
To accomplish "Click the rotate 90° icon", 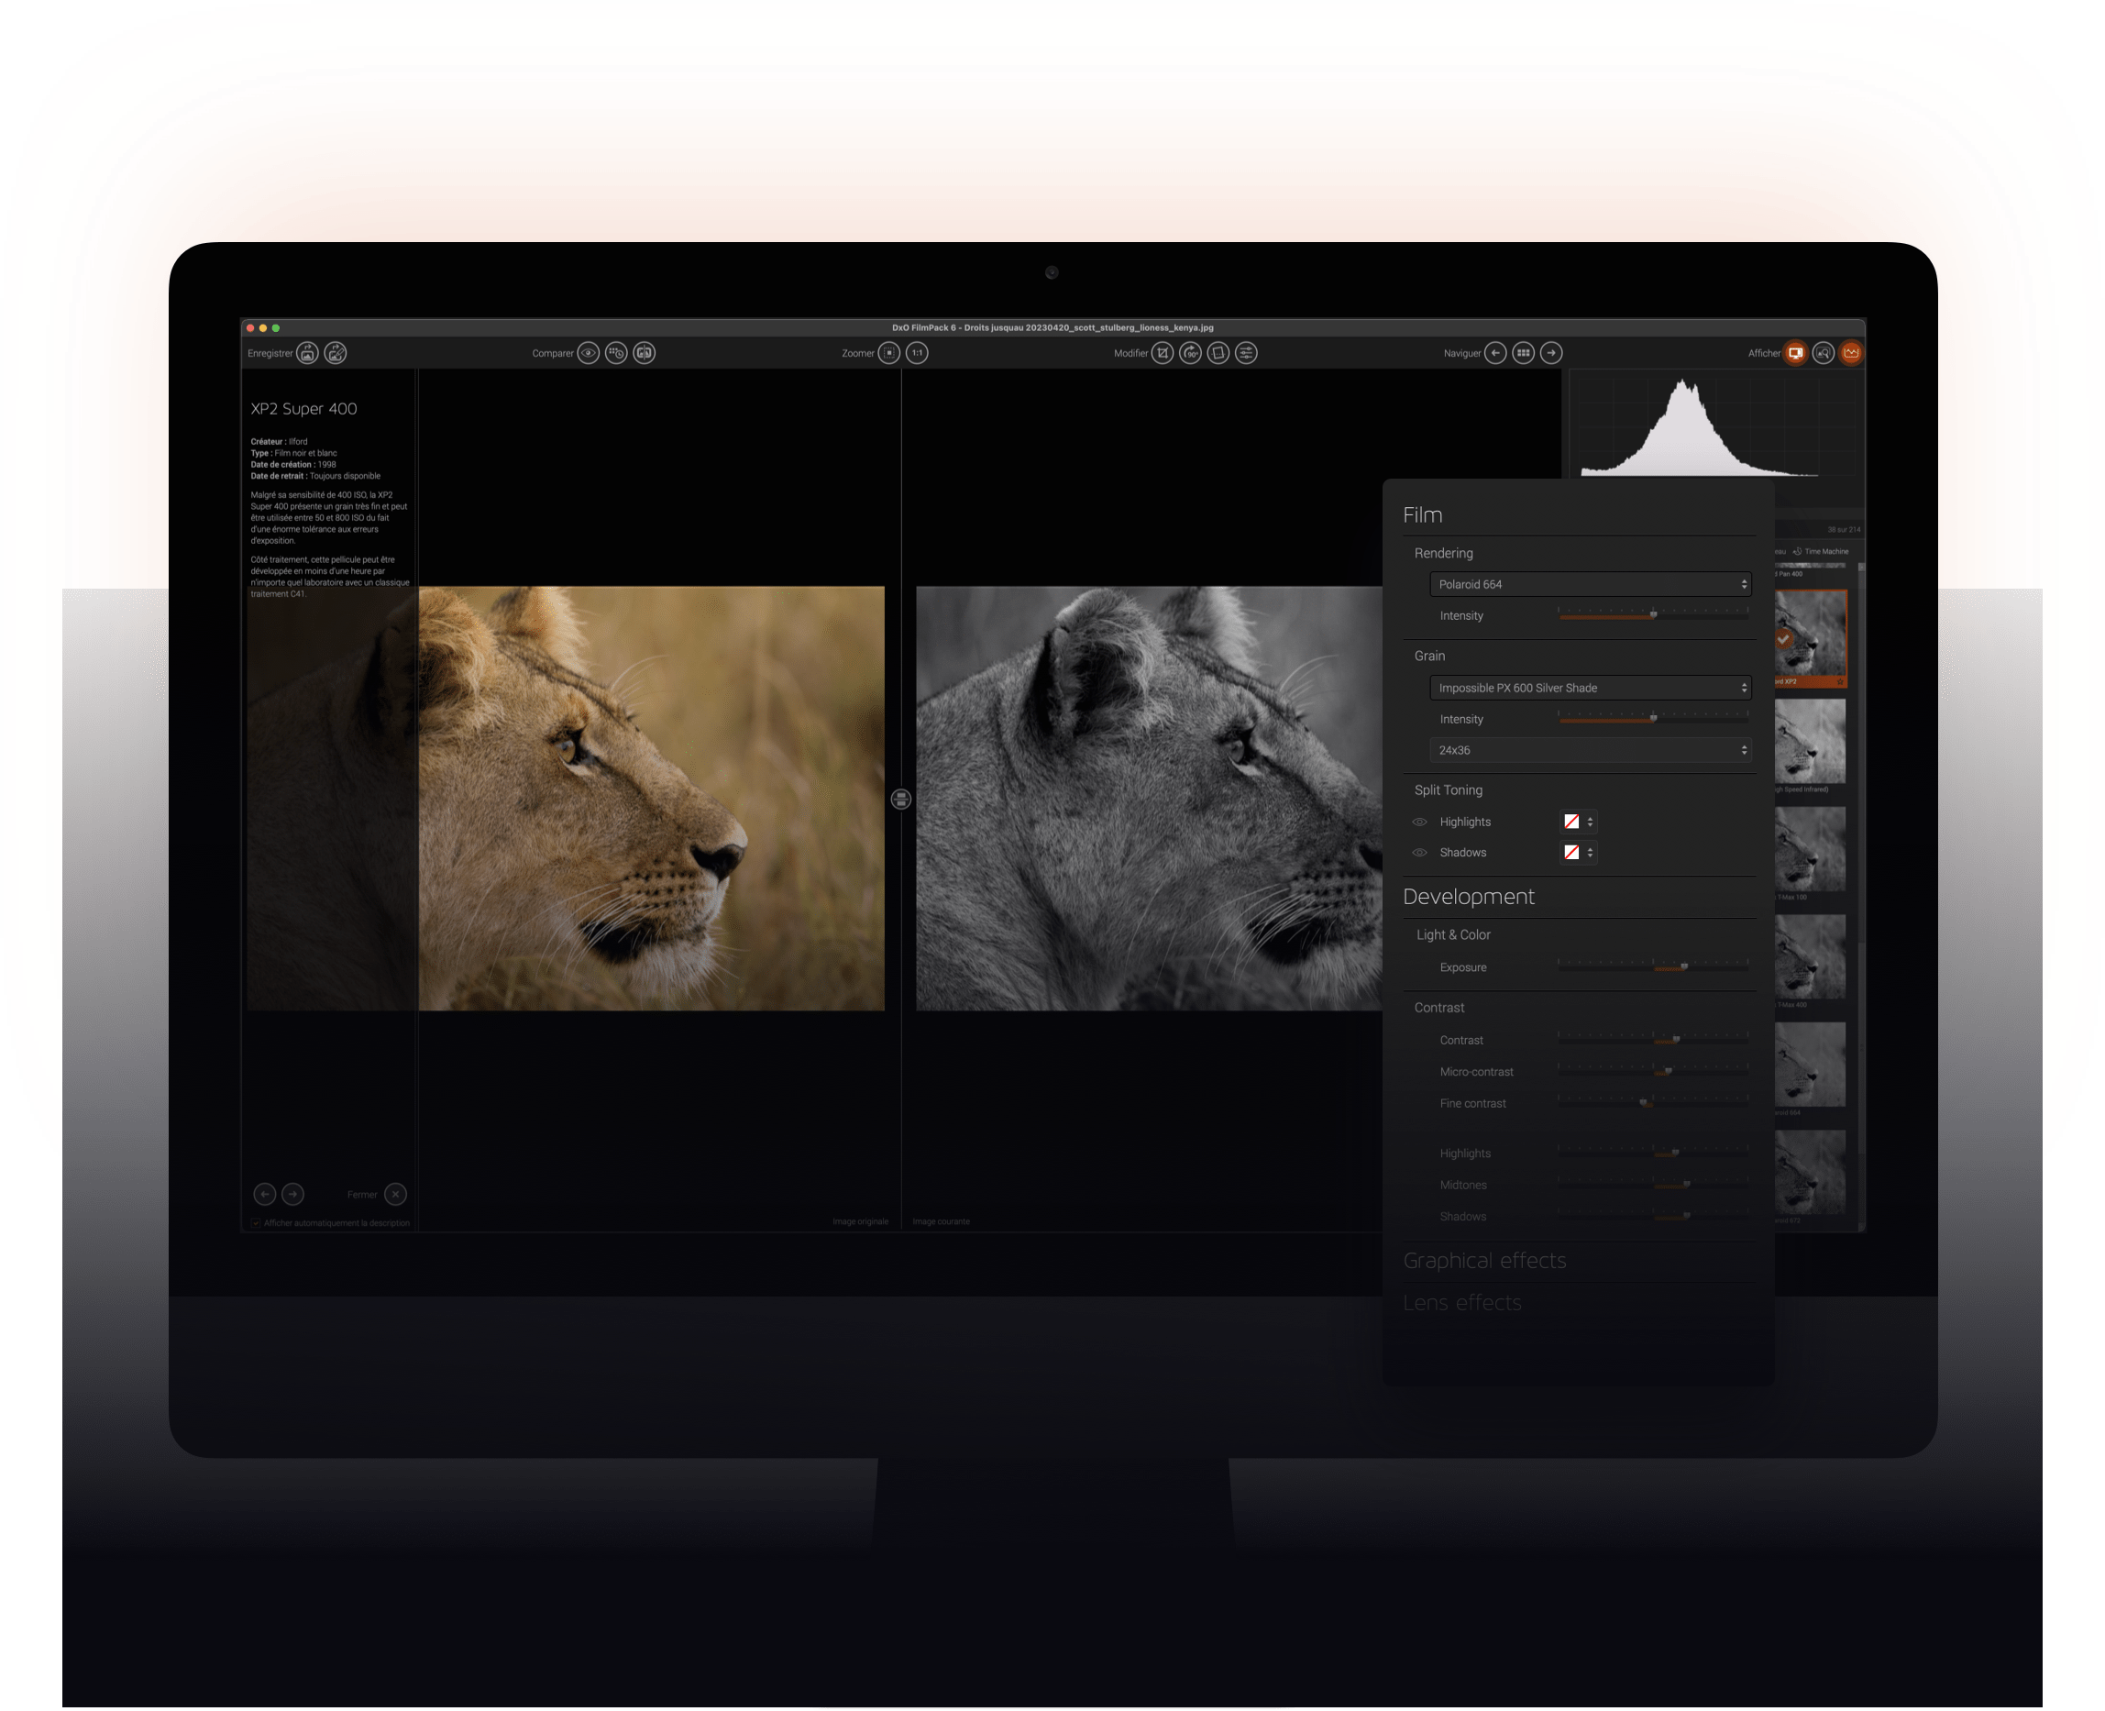I will point(1190,353).
